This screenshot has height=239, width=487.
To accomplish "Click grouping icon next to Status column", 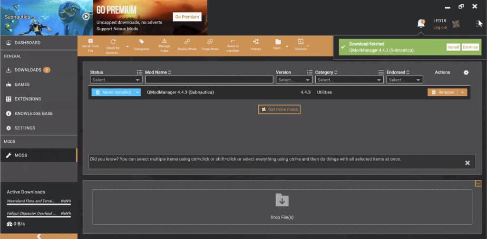I will [139, 72].
